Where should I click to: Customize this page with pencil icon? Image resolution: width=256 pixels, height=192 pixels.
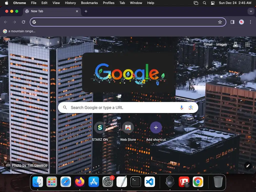coord(248,166)
